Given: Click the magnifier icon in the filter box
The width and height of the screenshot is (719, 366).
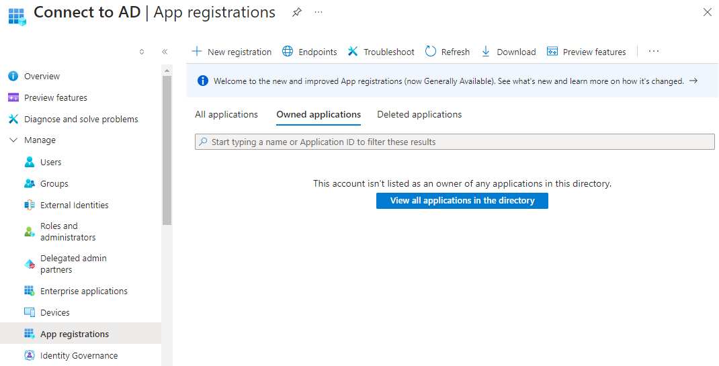Looking at the screenshot, I should click(x=203, y=142).
